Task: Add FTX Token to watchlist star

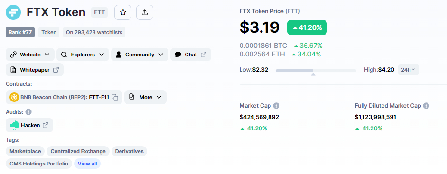Action: (x=123, y=12)
